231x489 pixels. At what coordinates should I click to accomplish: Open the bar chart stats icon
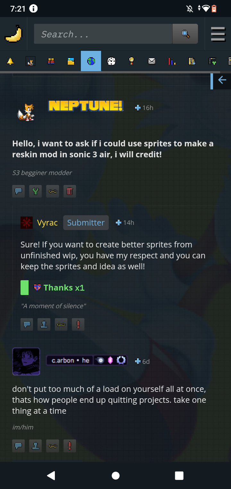[x=172, y=61]
